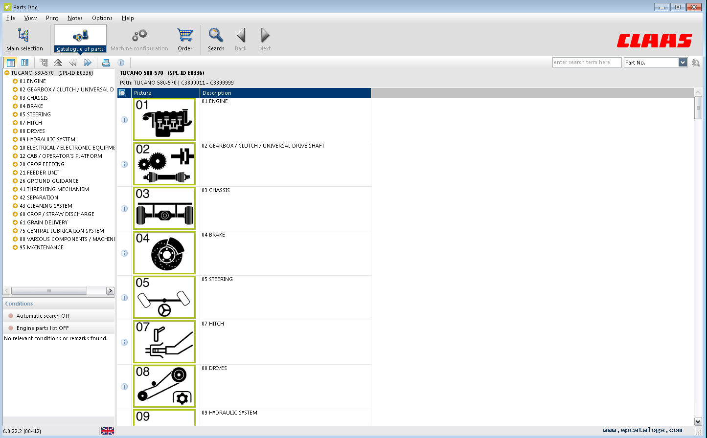Click the info icon in sub-toolbar
The width and height of the screenshot is (707, 438).
(121, 63)
